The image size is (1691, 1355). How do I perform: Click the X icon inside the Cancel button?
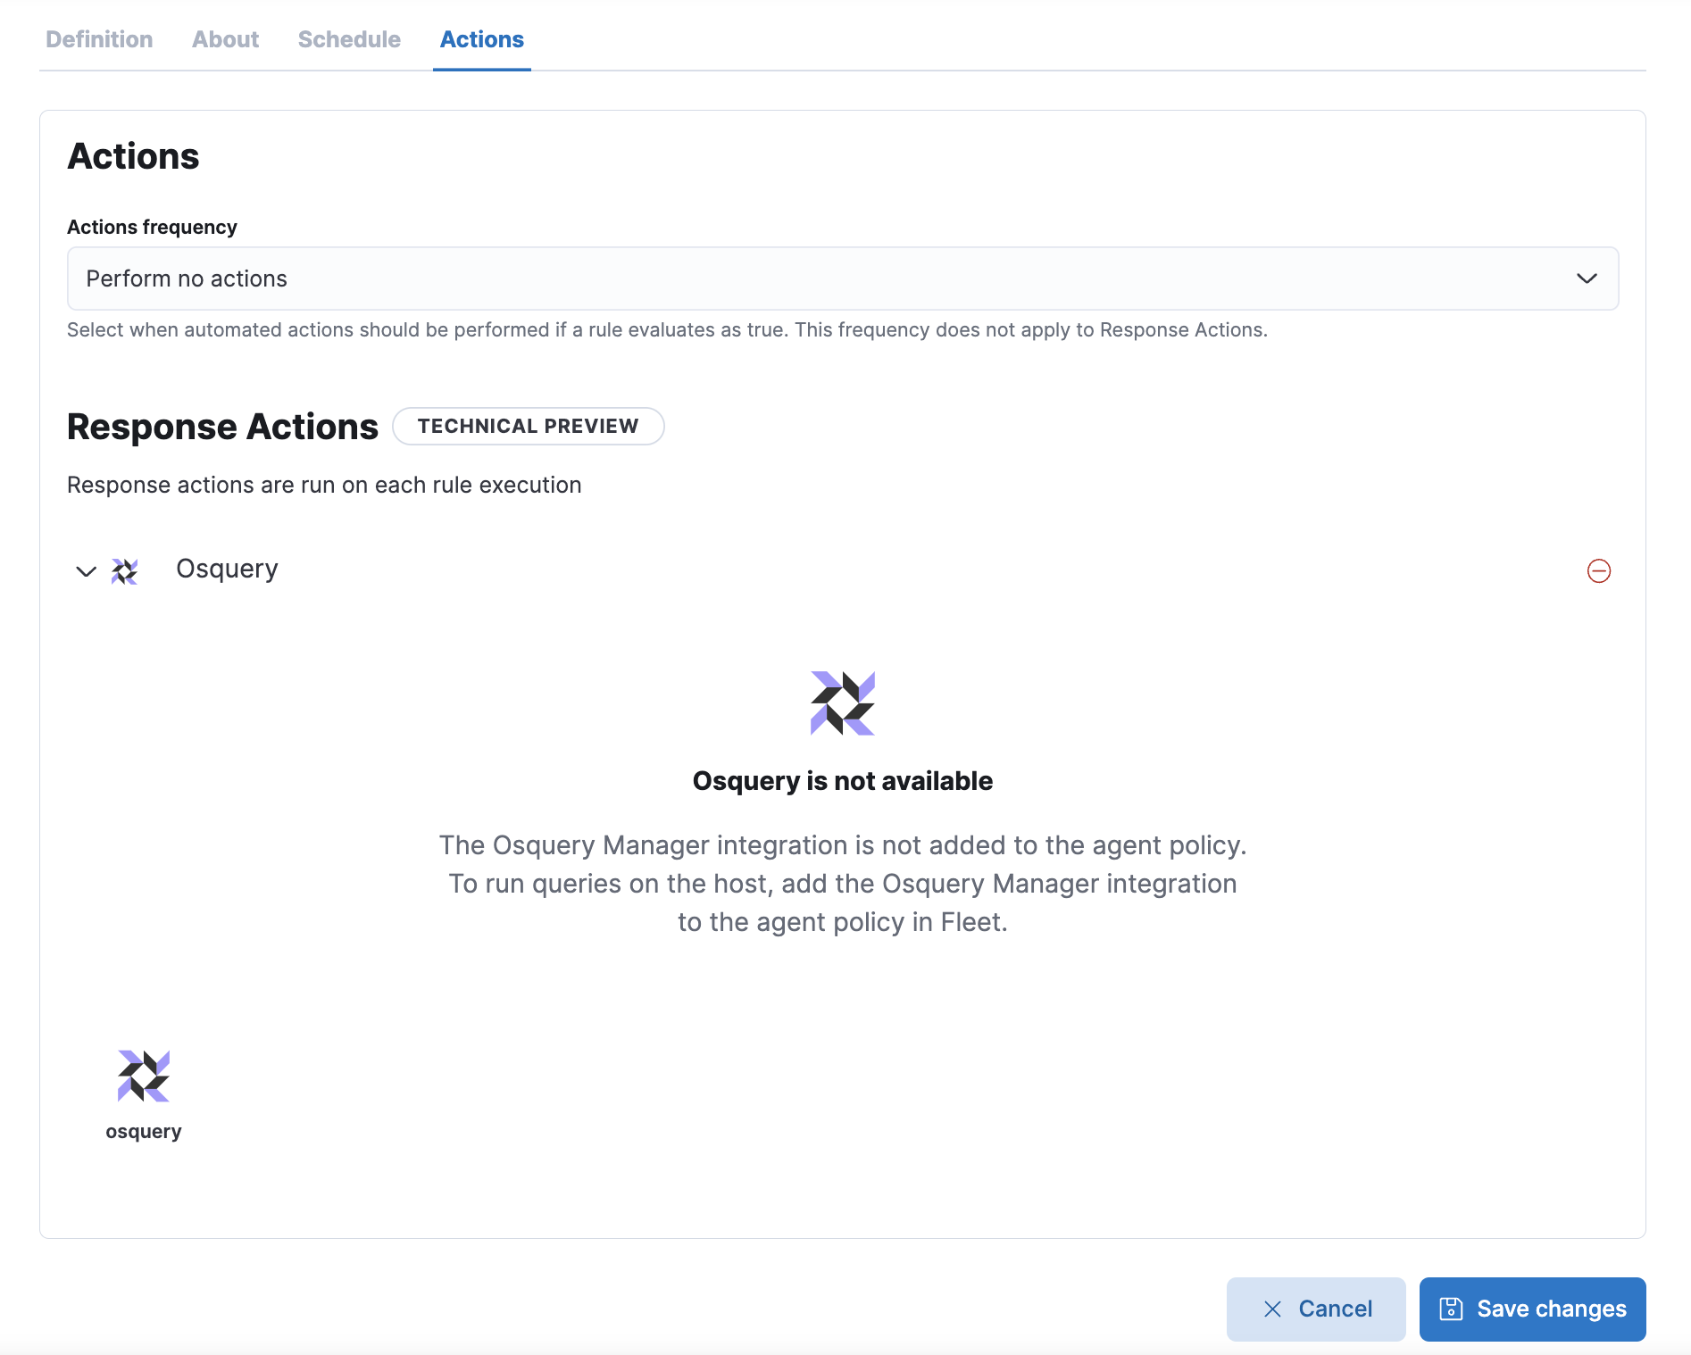click(x=1272, y=1309)
